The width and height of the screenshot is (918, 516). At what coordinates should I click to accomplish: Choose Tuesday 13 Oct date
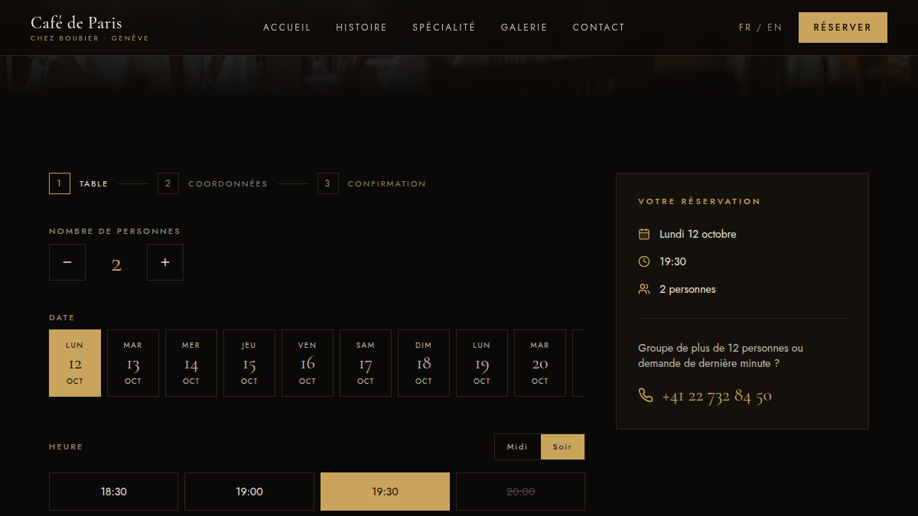click(133, 363)
